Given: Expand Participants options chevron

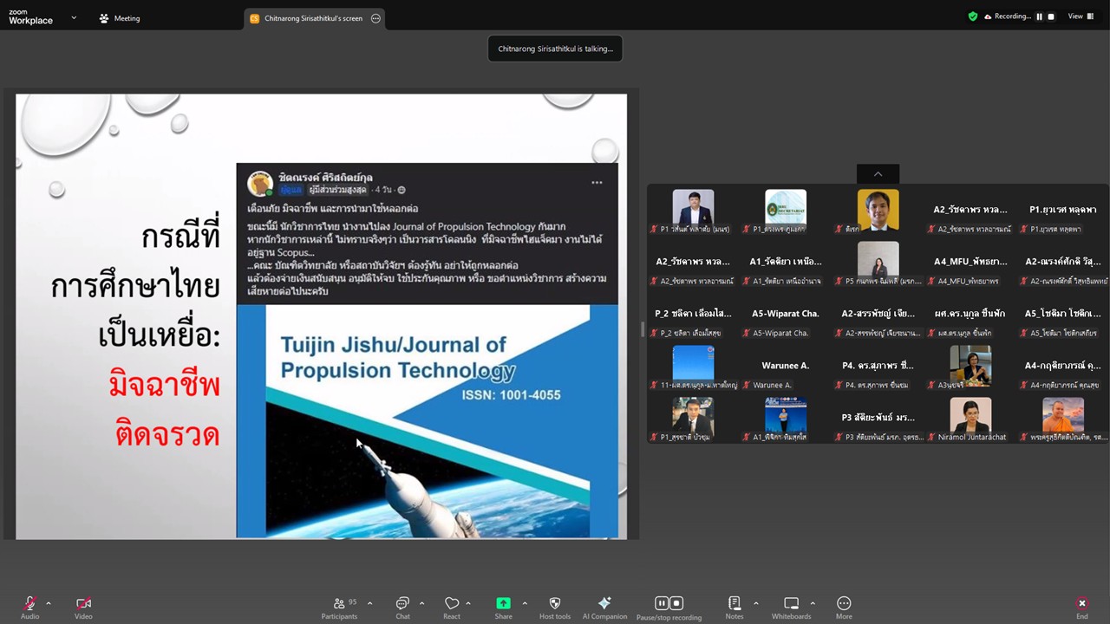Looking at the screenshot, I should (x=370, y=603).
